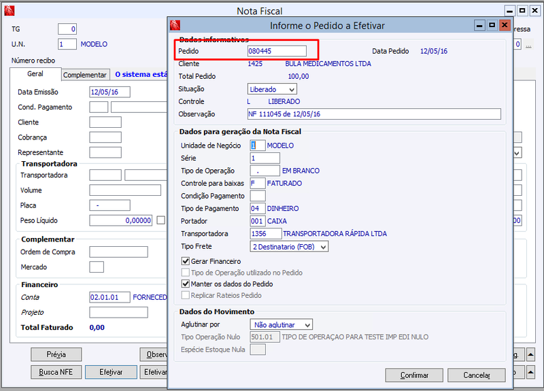Click the Cancelar button
This screenshot has height=391, width=544.
coord(477,375)
